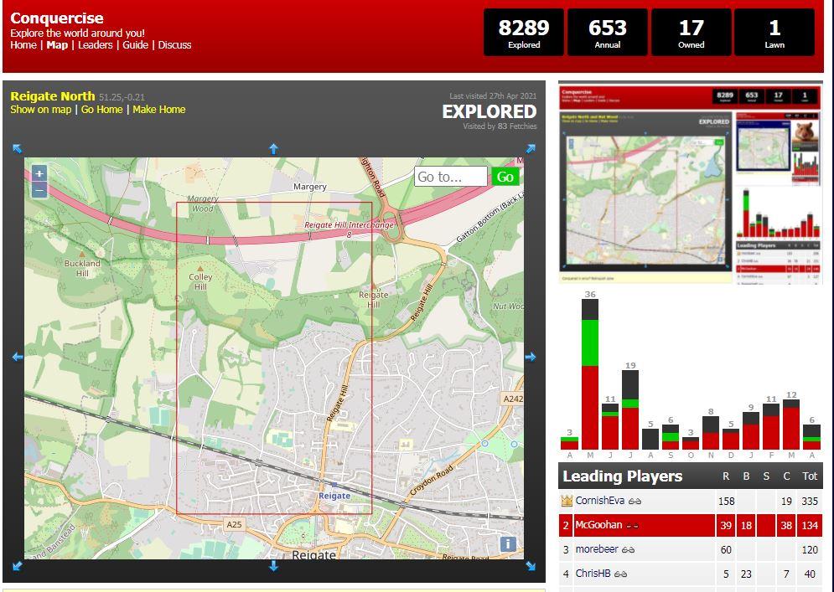Image resolution: width=834 pixels, height=592 pixels.
Task: Click the chart bar labeled 19
Action: 630,410
